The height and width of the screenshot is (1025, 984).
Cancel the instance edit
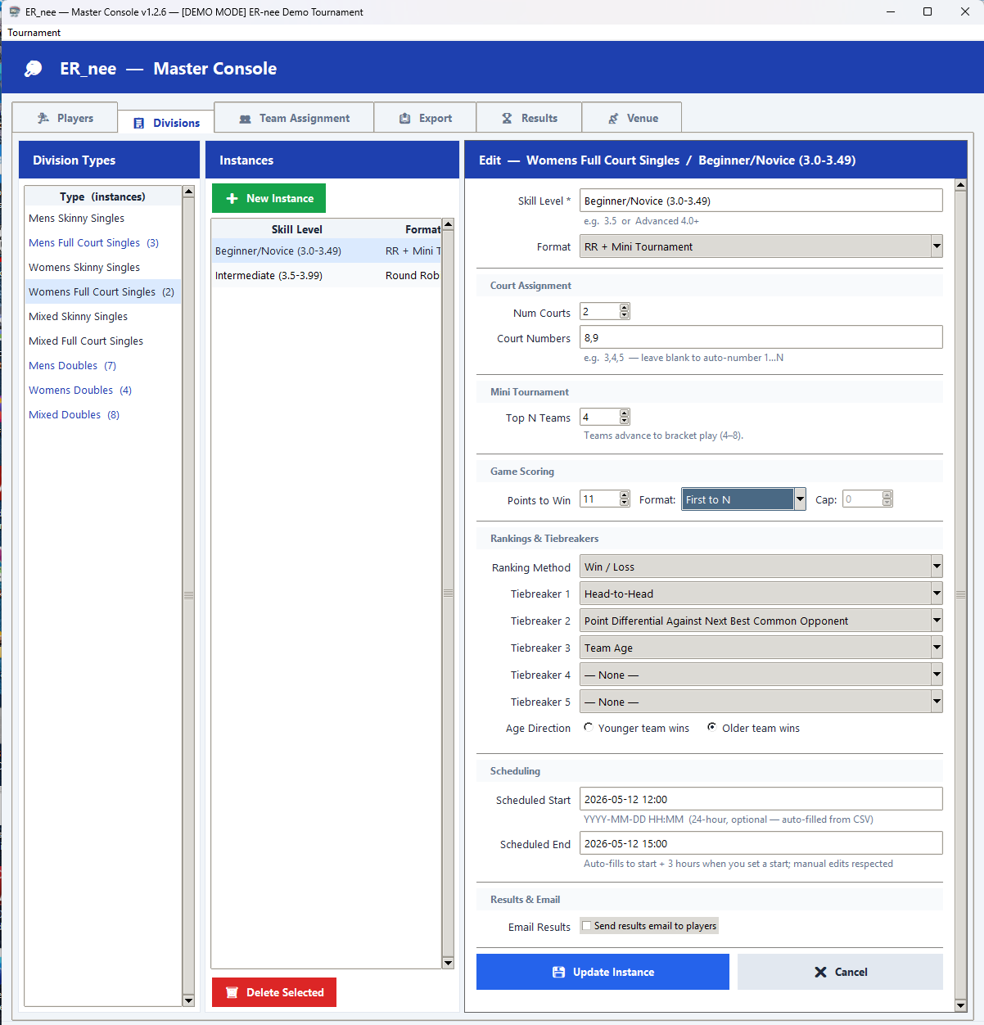click(840, 972)
